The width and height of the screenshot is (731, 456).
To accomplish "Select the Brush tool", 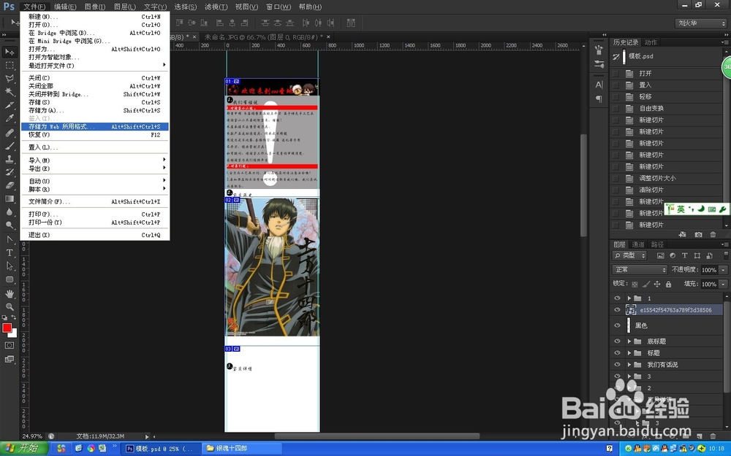I will pyautogui.click(x=10, y=146).
